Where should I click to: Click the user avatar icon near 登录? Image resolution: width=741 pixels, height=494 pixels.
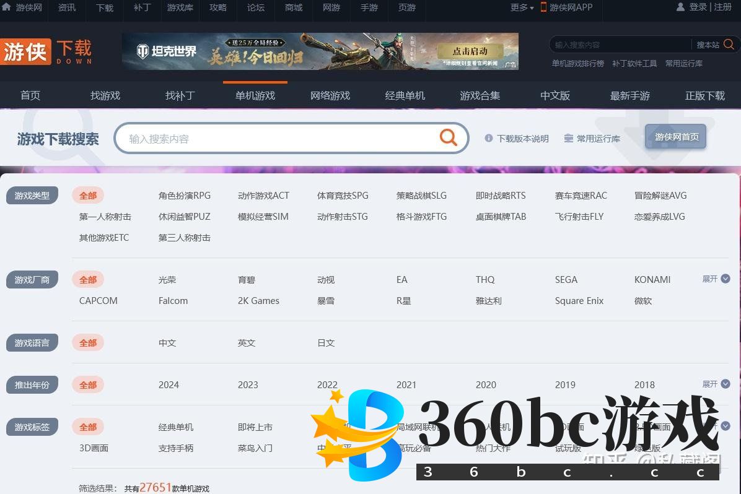point(681,7)
